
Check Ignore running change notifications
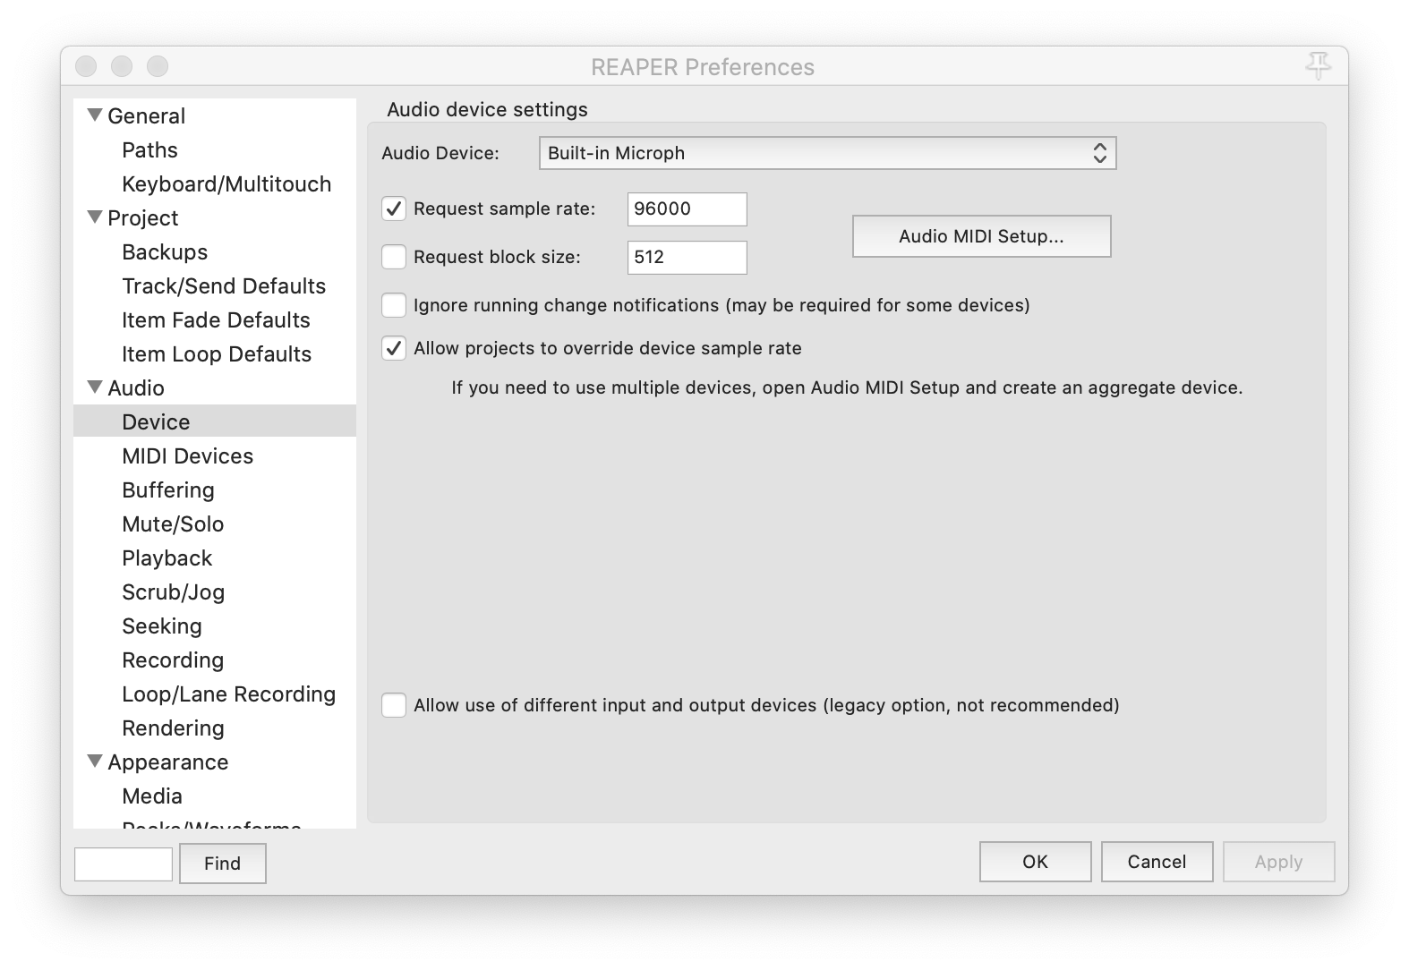(394, 305)
